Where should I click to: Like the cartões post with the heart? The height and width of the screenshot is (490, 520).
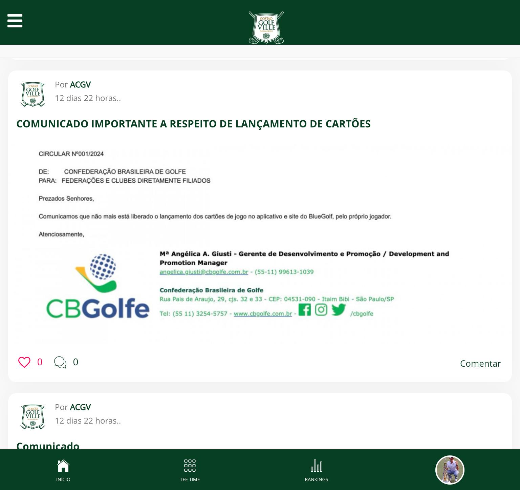[x=24, y=362]
